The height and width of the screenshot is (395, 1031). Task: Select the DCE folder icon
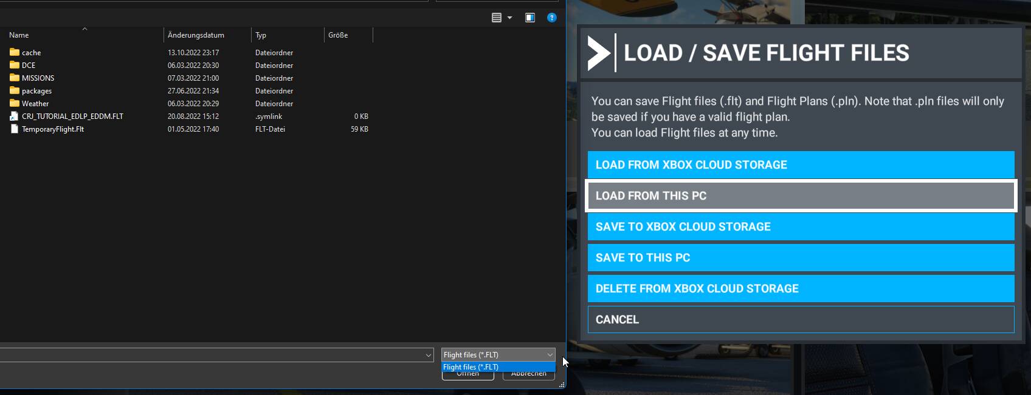tap(15, 65)
